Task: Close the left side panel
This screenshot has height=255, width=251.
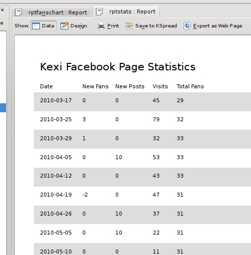Action: tap(2, 10)
